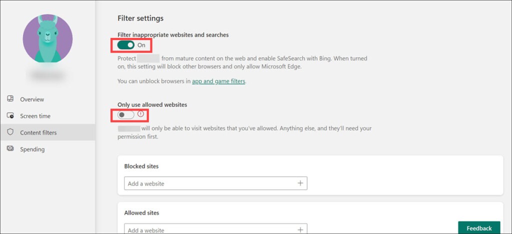Go to Screen time section label

pos(35,116)
